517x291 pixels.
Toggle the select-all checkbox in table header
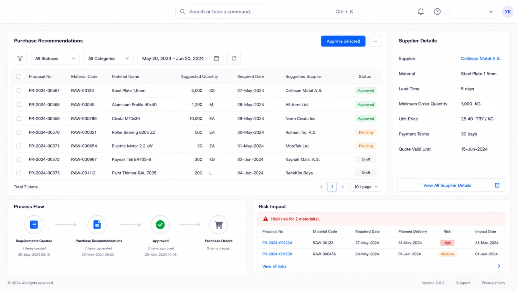19,77
